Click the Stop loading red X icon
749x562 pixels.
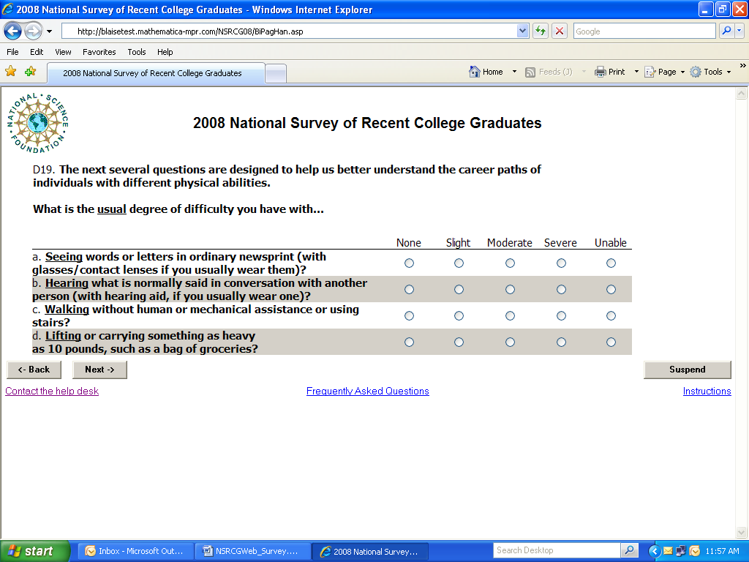coord(560,31)
